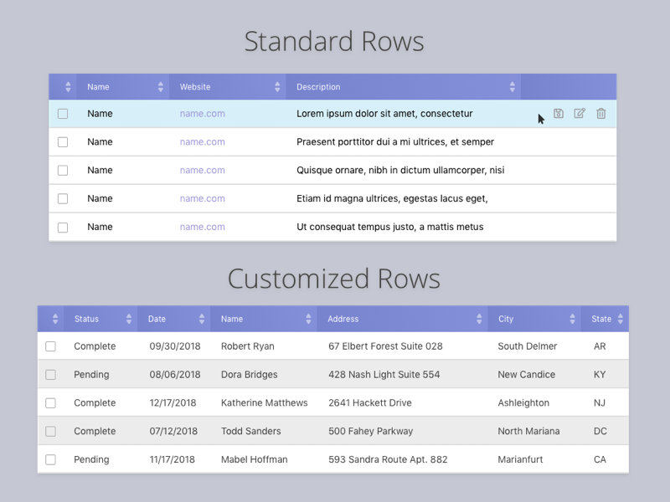
Task: Check the box for the Lorem ipsum row
Action: pos(63,114)
